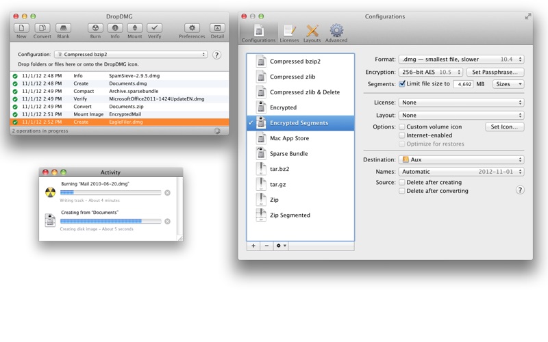Enable Delete after creating checkbox
Screen dimensions: 548x342
tap(402, 183)
